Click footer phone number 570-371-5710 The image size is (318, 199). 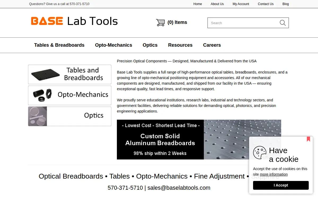[x=125, y=188]
